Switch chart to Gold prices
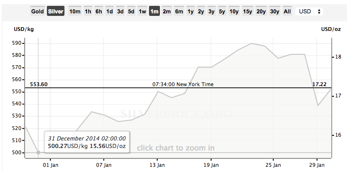Image resolution: width=347 pixels, height=171 pixels. (x=37, y=11)
